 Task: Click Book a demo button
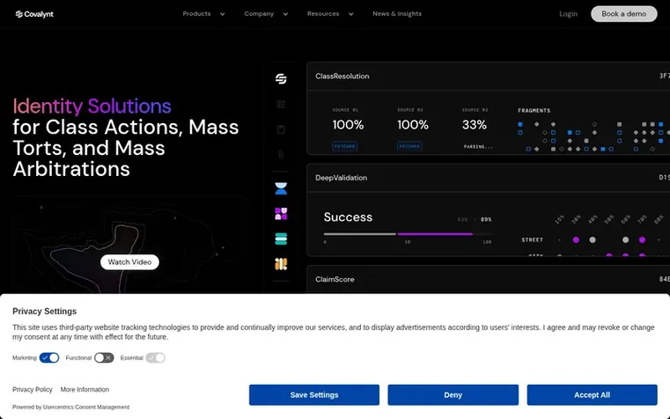[624, 14]
